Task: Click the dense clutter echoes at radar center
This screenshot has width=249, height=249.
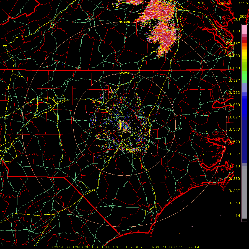Action: pos(125,127)
